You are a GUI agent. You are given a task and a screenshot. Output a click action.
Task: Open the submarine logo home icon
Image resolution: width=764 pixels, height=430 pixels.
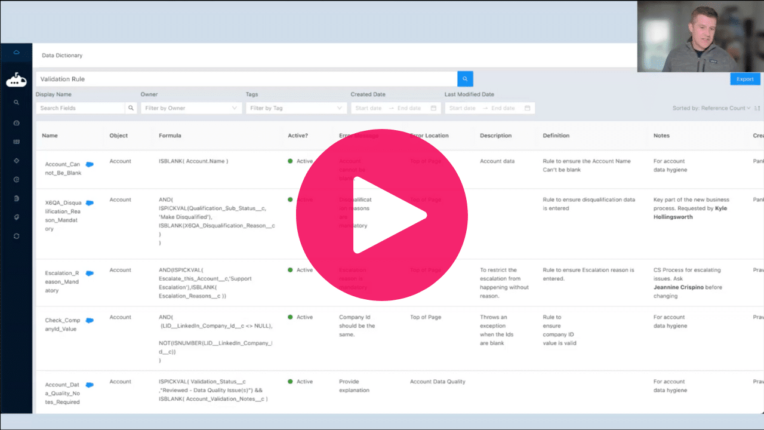(16, 81)
